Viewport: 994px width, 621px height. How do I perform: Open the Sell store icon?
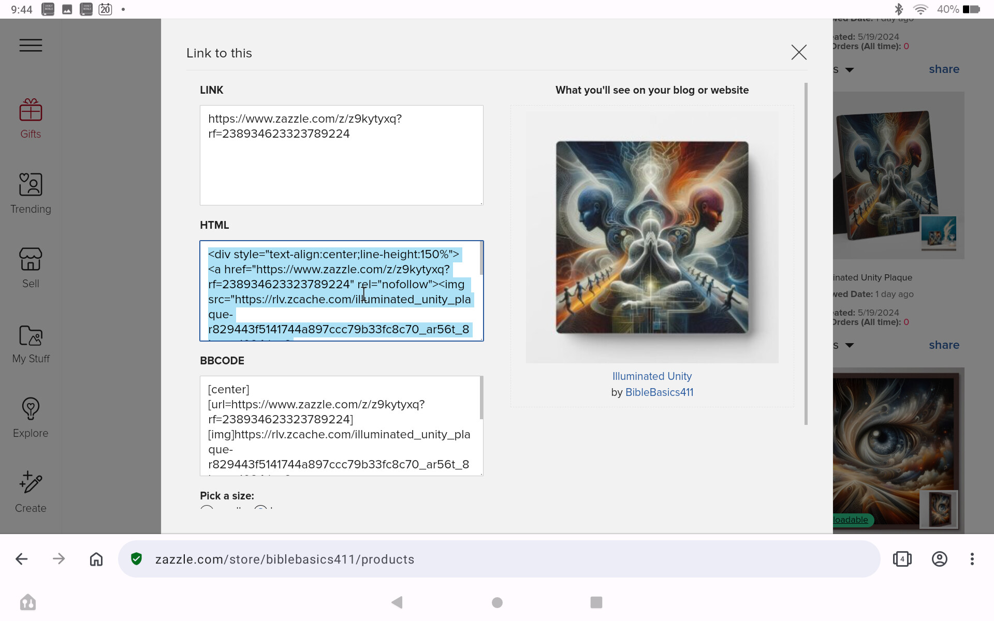coord(31,259)
